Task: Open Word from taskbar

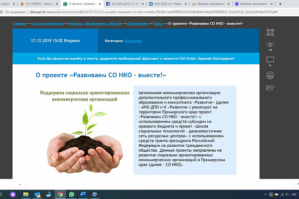Action: (x=83, y=195)
